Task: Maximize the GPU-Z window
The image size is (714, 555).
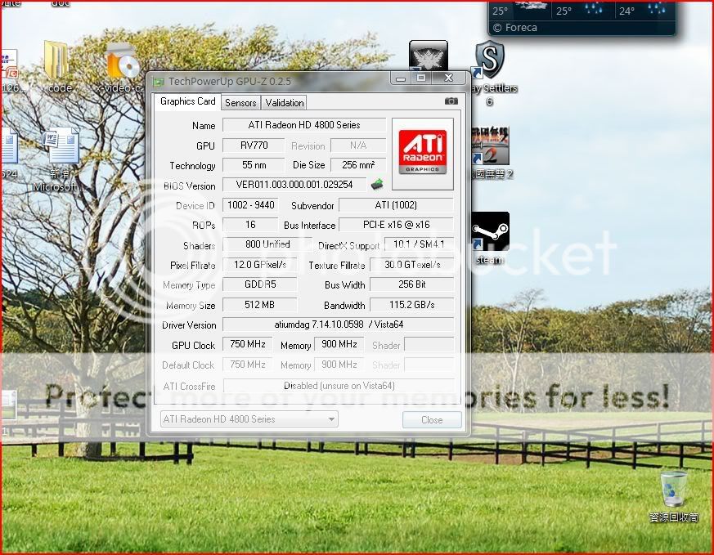Action: (421, 78)
